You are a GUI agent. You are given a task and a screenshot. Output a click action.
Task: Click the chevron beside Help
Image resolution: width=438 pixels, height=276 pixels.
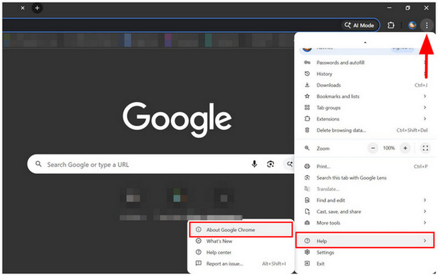(425, 240)
